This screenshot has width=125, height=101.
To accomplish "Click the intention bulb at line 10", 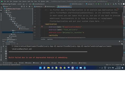I will coord(42,27).
